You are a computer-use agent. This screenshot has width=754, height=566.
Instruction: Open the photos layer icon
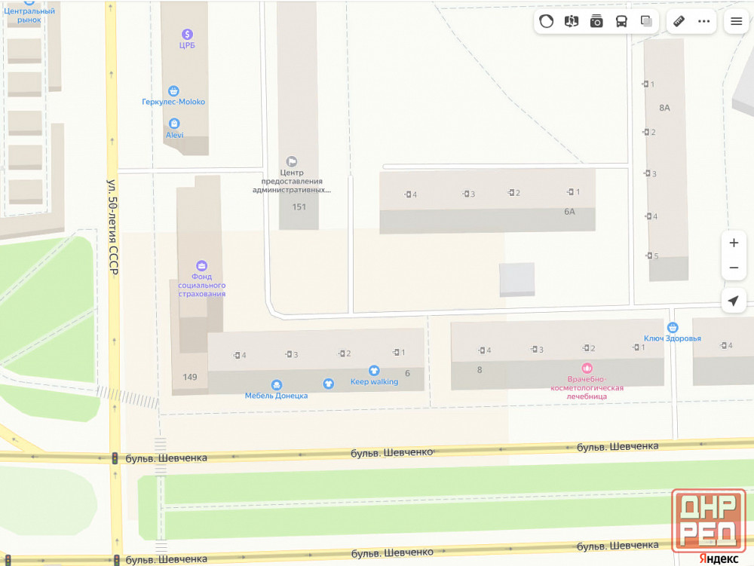coord(596,21)
